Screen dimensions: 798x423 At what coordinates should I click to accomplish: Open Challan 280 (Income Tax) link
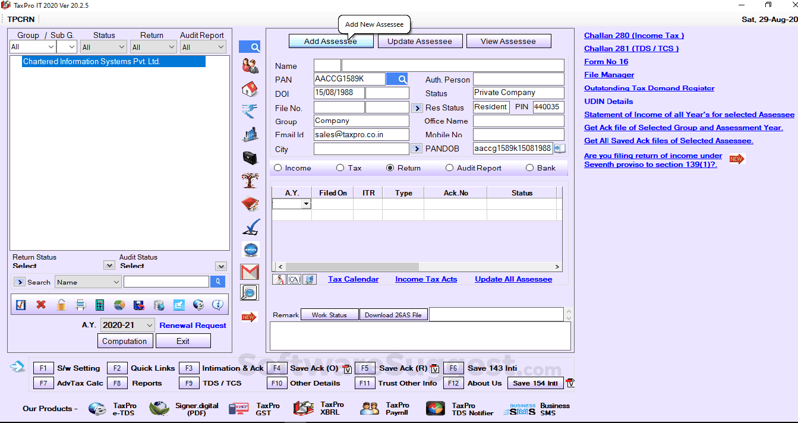[633, 36]
